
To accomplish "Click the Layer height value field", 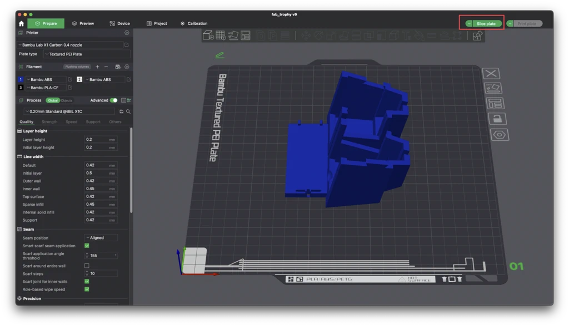I will point(101,140).
